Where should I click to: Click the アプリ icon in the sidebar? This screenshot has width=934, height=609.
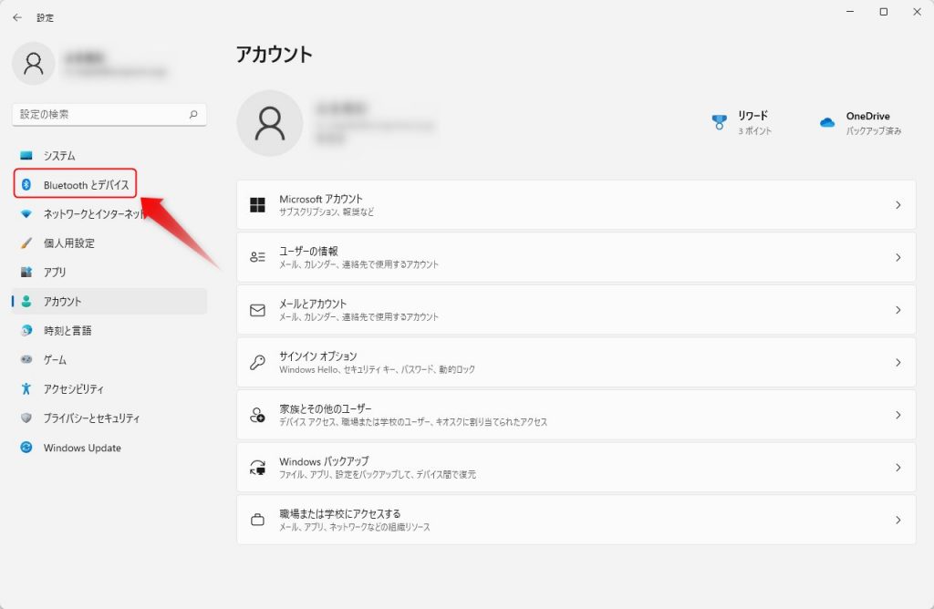[x=26, y=272]
